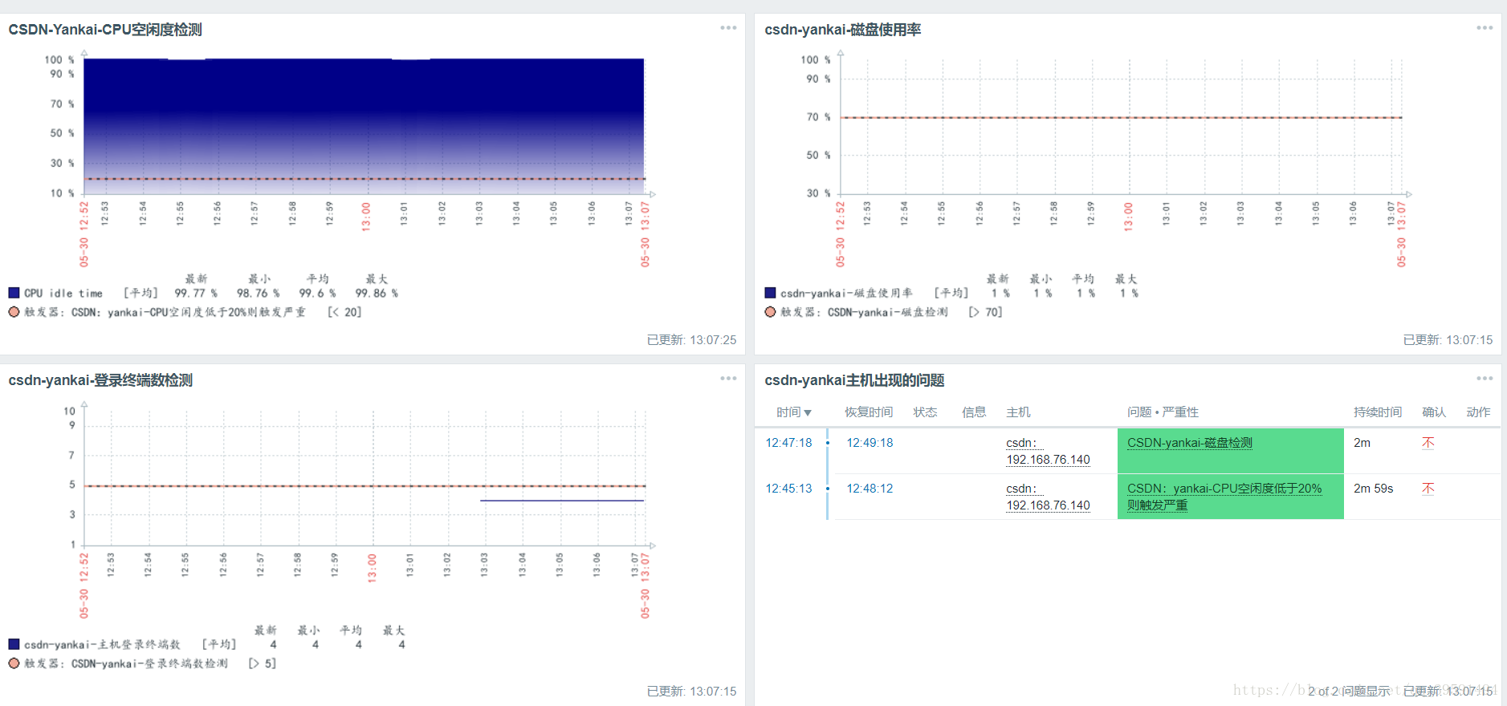The image size is (1507, 706).
Task: Click 已更新: 13:07:15 in 登录终端数 widget
Action: tap(691, 692)
